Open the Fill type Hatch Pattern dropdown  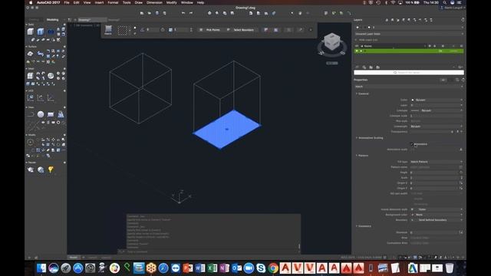(437, 162)
